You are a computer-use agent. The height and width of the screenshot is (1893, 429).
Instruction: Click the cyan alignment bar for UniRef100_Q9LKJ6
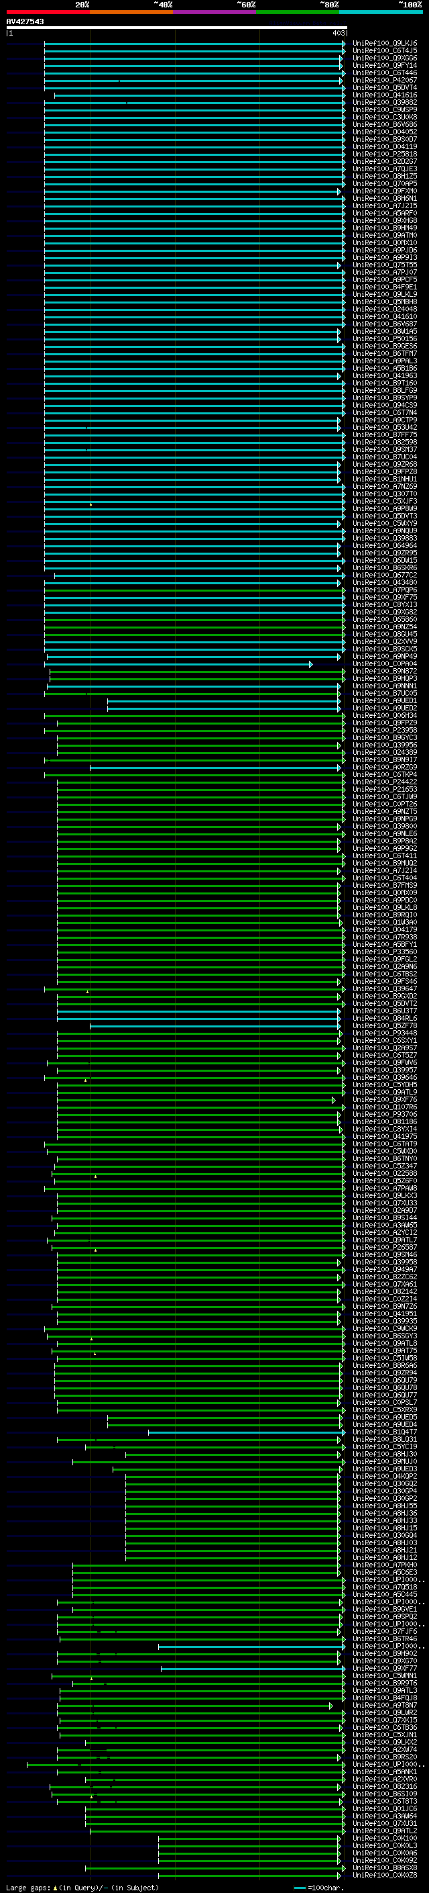tap(194, 44)
